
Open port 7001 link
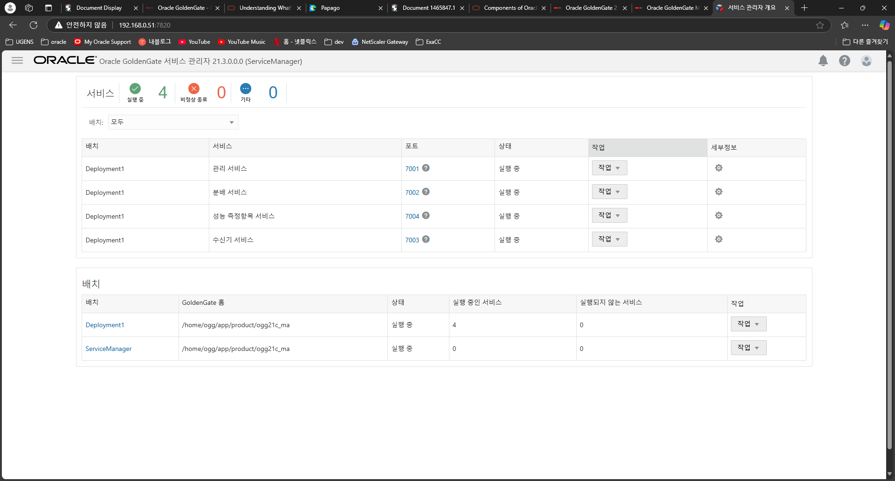pos(412,169)
